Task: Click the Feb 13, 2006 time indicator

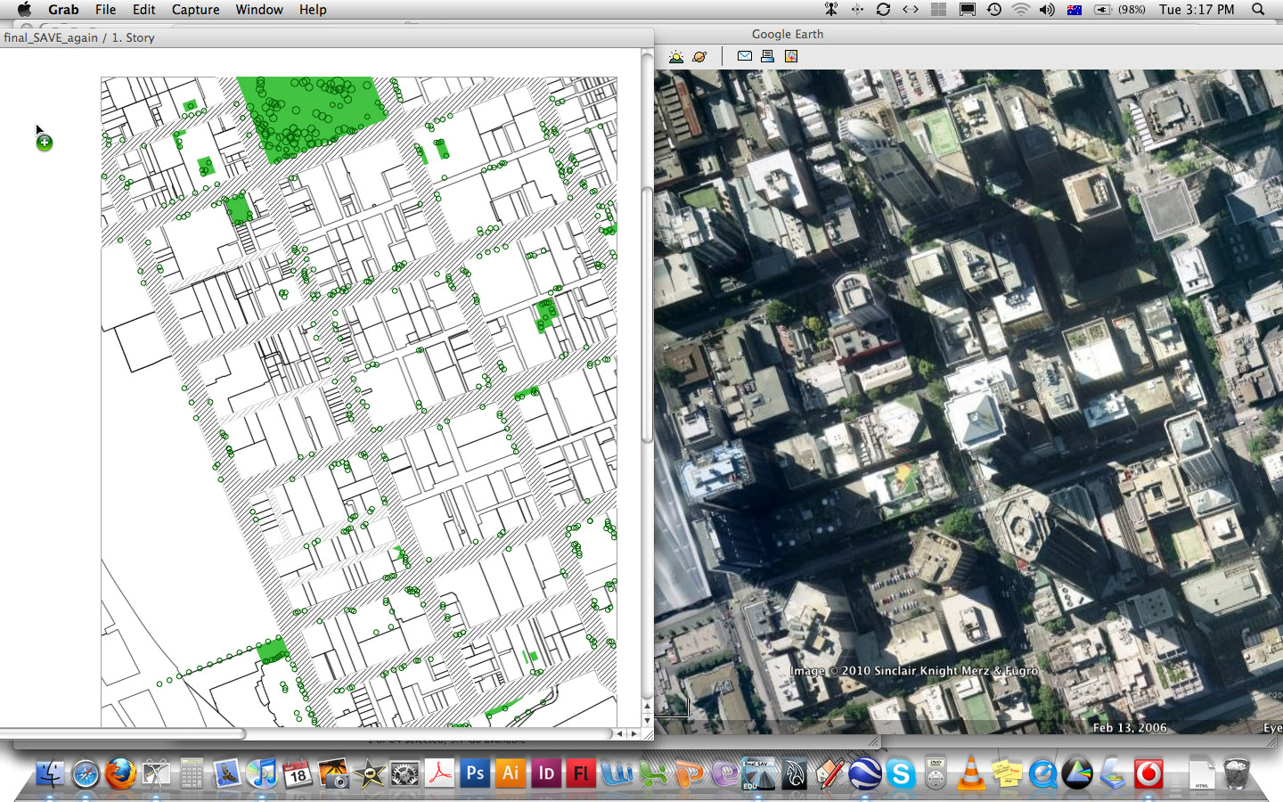Action: coord(1129,727)
